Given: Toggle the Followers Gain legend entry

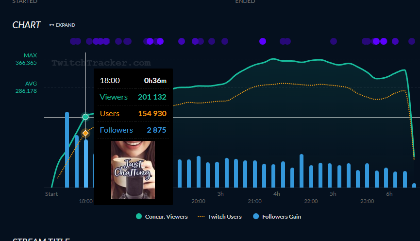Looking at the screenshot, I should (x=277, y=217).
